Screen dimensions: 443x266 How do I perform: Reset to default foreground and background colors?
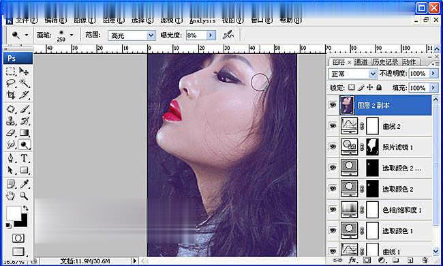(x=8, y=225)
